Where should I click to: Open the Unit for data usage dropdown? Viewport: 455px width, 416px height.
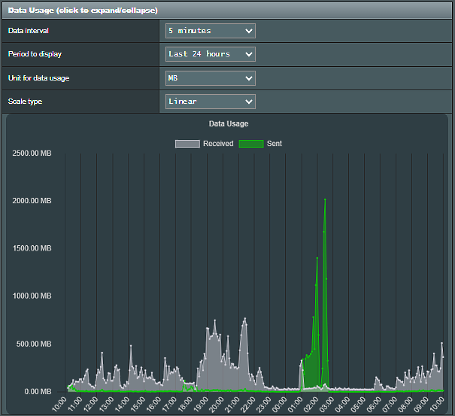(x=211, y=78)
